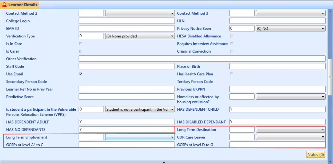
Task: Focus the EMA ID text box
Action: 127,28
